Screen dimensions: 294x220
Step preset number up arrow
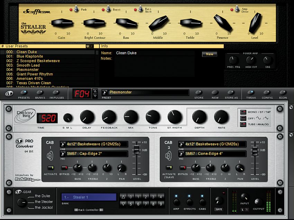[95, 91]
